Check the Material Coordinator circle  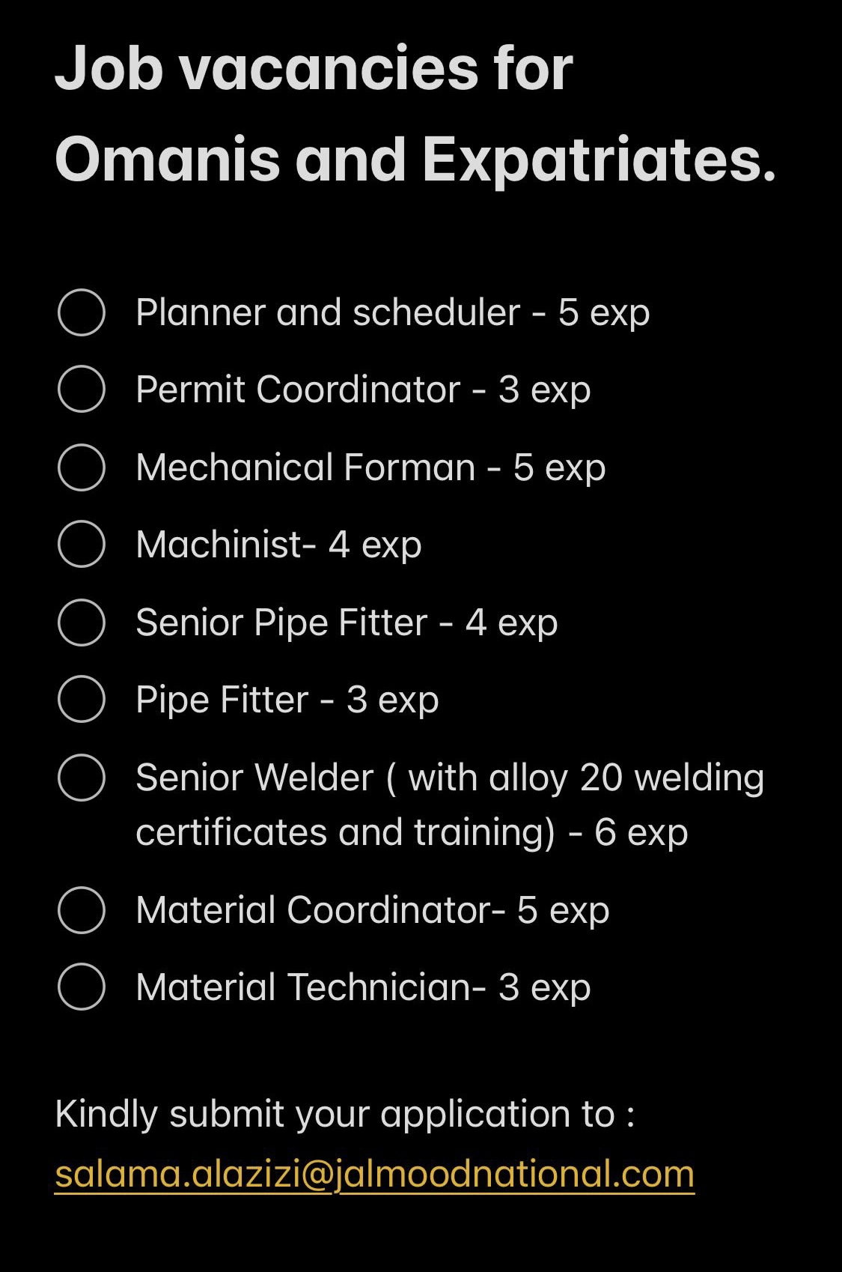coord(81,910)
